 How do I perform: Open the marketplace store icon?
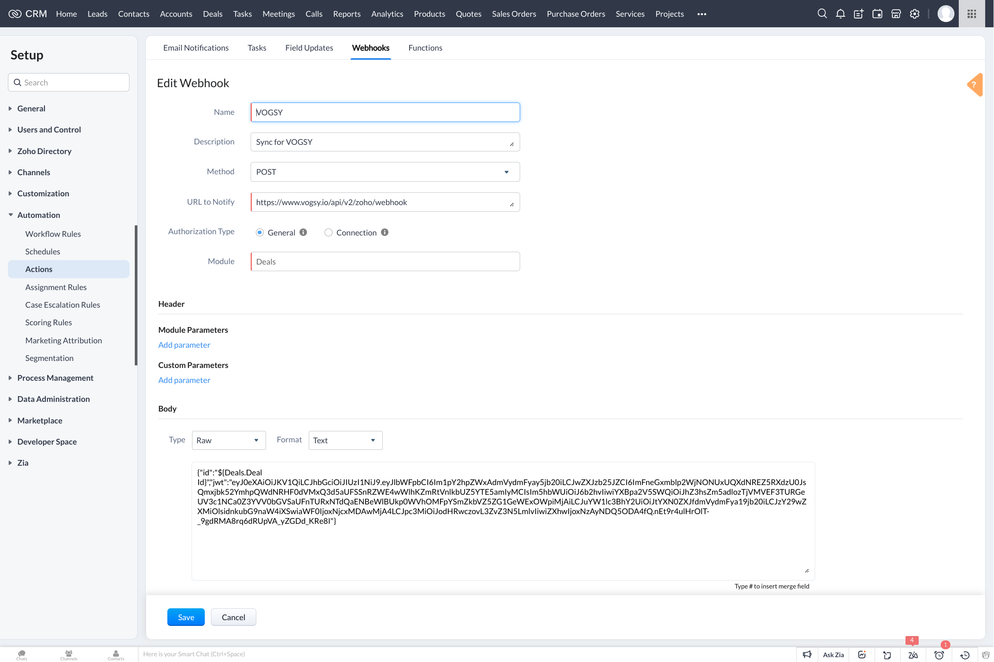(x=896, y=14)
